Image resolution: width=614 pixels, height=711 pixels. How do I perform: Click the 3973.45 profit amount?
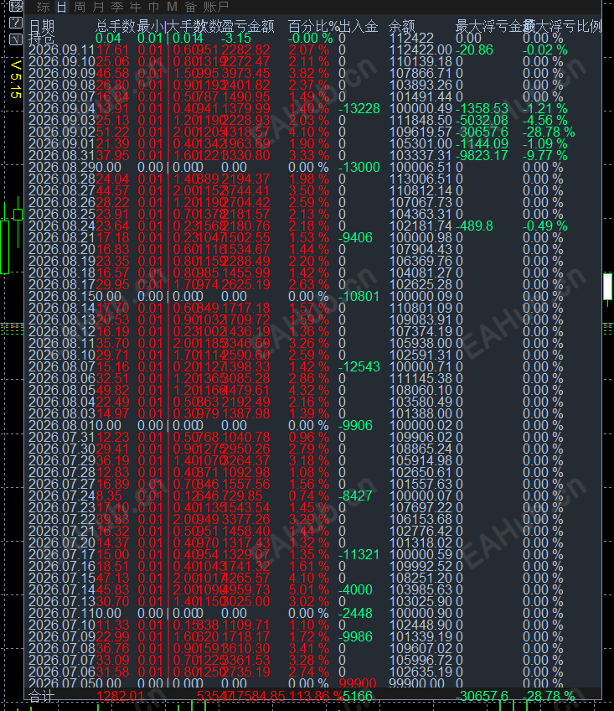pos(245,74)
